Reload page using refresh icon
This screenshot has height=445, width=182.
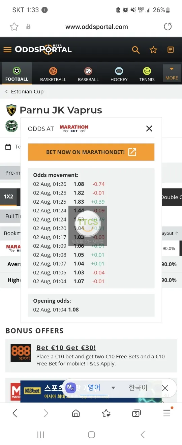tap(168, 27)
